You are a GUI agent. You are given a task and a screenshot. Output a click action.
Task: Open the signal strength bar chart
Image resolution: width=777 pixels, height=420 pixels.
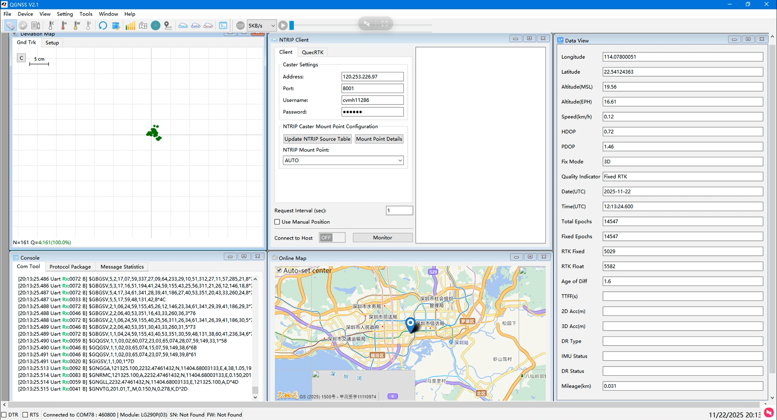pos(130,26)
